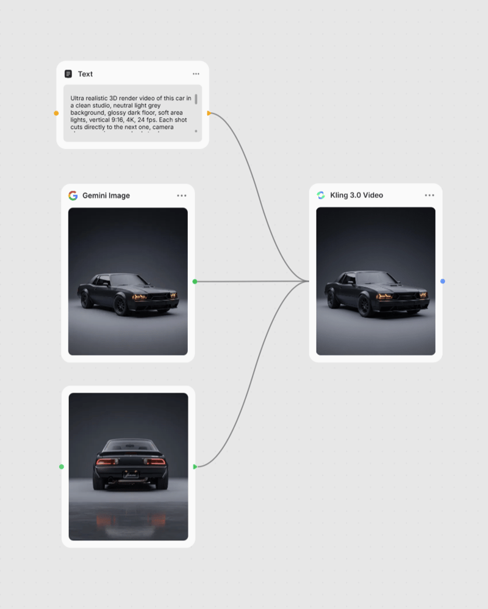Click the Kling logo icon on the video node
This screenshot has height=609, width=488.
click(321, 195)
